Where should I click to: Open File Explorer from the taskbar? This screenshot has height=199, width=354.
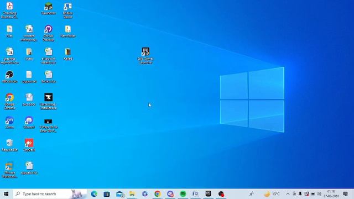(132, 194)
